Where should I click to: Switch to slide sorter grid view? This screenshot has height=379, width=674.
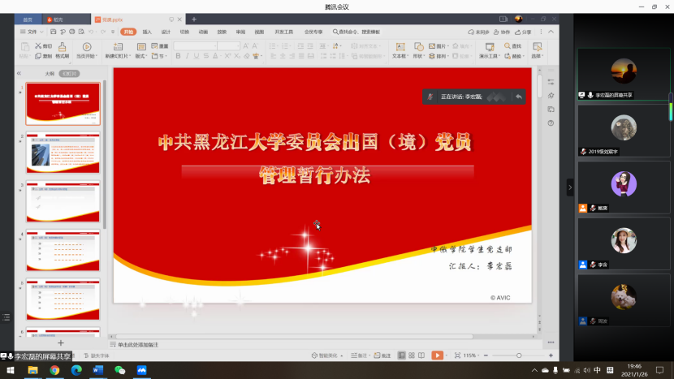tap(412, 355)
